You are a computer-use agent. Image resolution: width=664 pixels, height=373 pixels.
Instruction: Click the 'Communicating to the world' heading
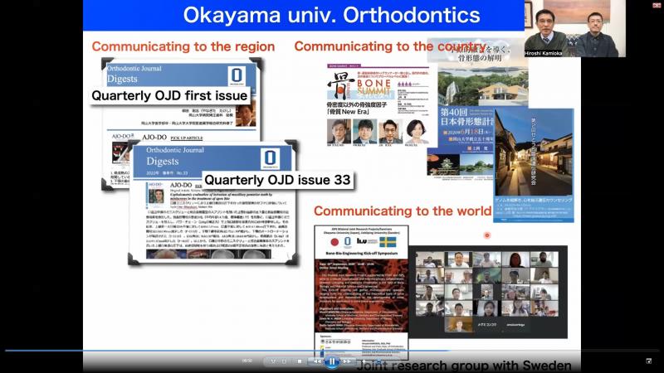point(403,211)
